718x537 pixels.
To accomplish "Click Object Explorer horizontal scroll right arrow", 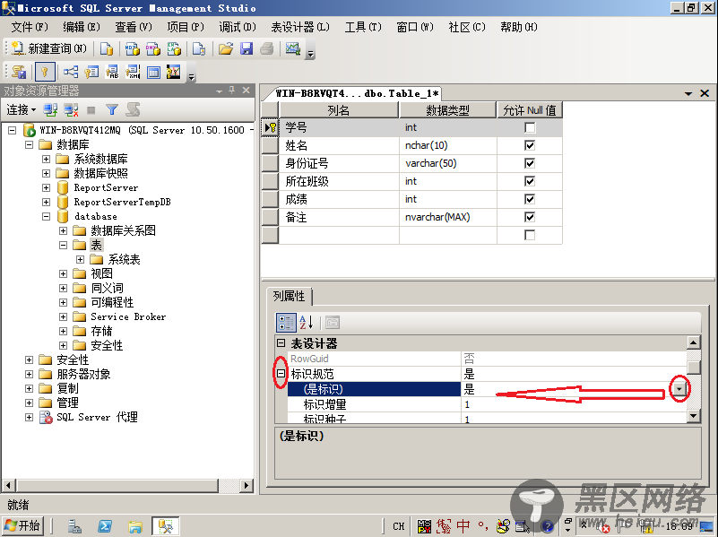I will pyautogui.click(x=247, y=485).
